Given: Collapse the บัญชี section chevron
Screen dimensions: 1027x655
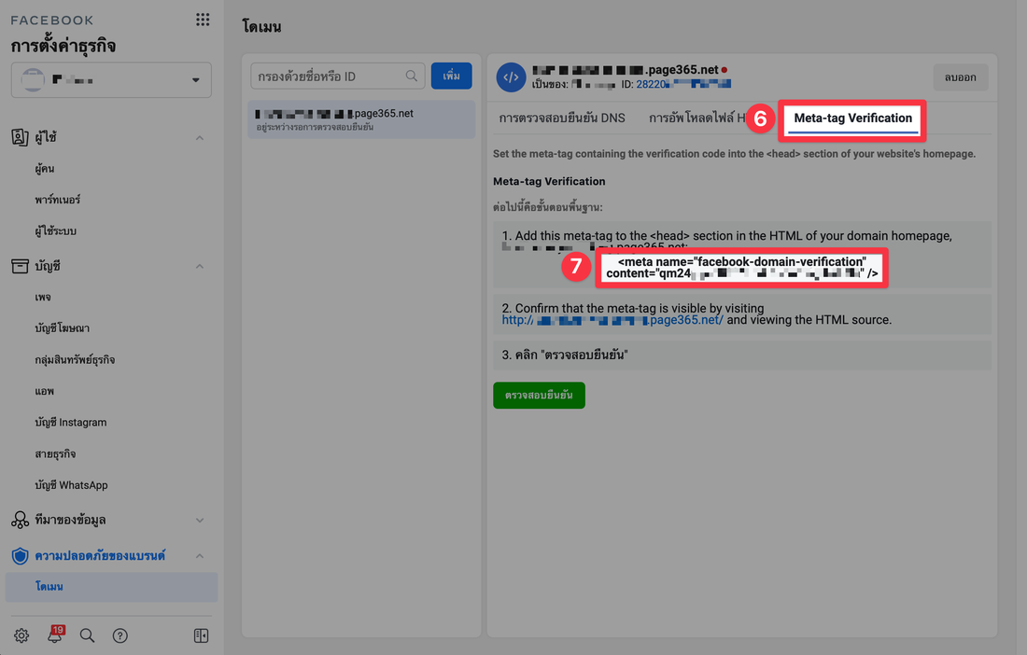Looking at the screenshot, I should (200, 266).
